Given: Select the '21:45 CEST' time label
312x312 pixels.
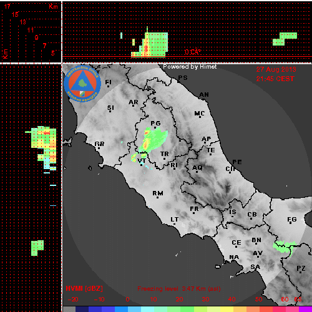Looking at the screenshot, I should tap(275, 79).
